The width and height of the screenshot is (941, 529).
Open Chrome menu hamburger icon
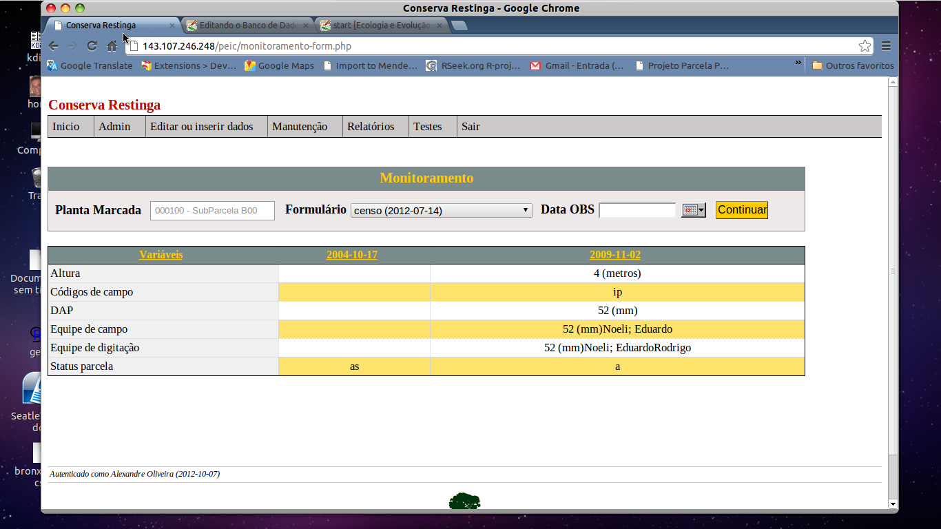coord(887,46)
